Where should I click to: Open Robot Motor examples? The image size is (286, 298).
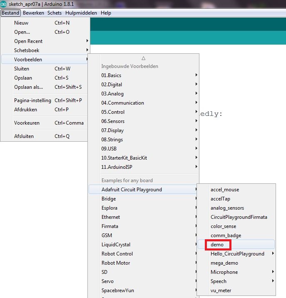click(143, 263)
